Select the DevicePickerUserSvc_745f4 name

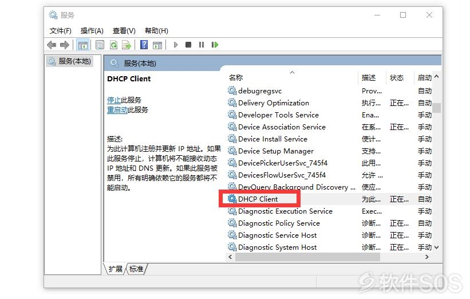[283, 163]
